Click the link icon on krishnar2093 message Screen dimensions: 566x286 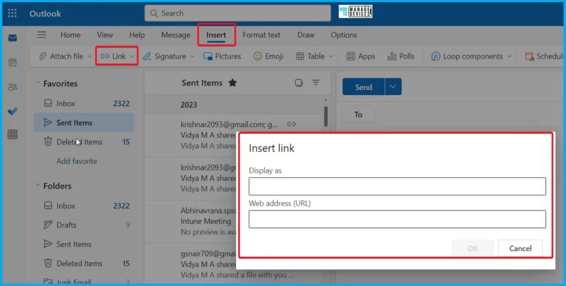click(x=291, y=124)
